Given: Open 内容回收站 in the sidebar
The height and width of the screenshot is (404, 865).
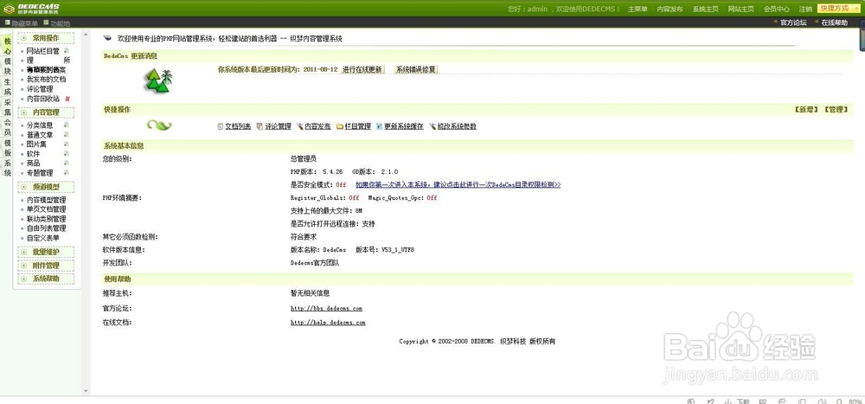Looking at the screenshot, I should [x=43, y=99].
